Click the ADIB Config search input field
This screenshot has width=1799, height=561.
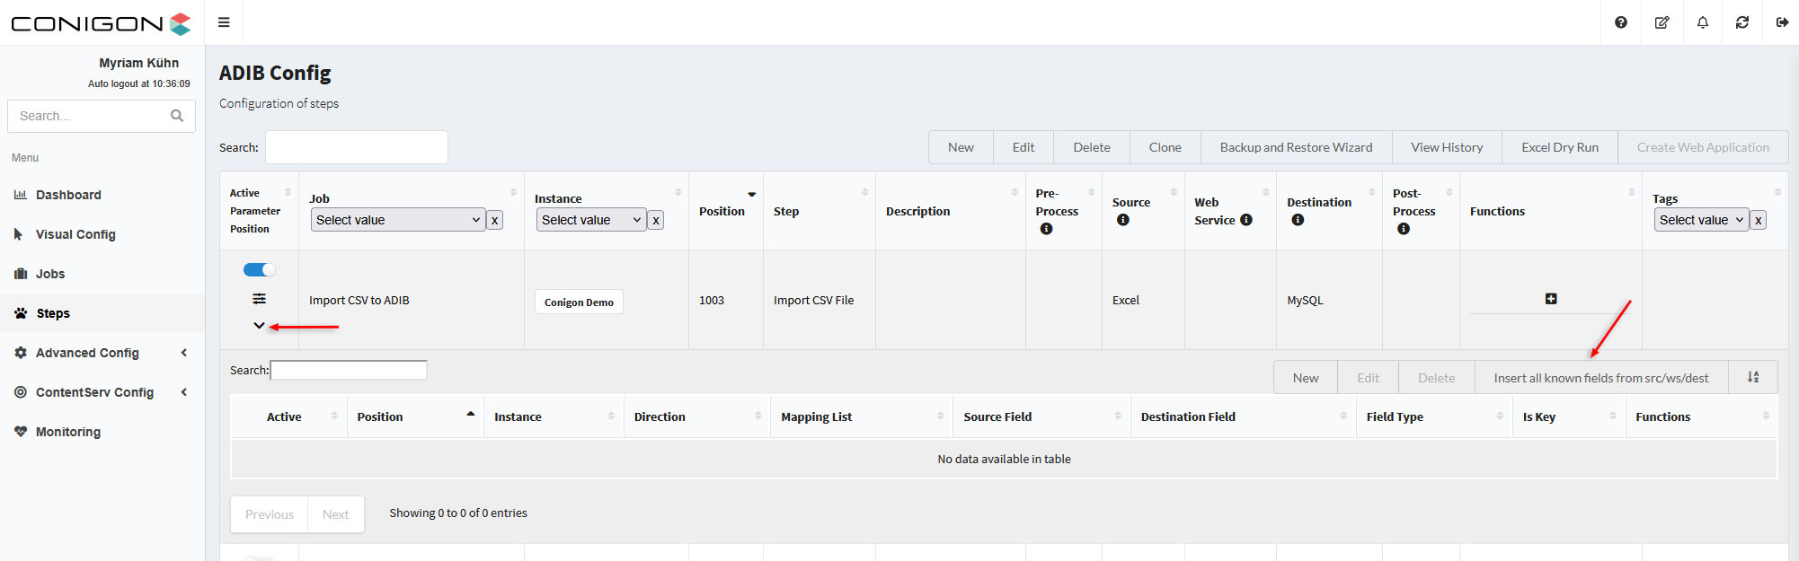[x=356, y=147]
